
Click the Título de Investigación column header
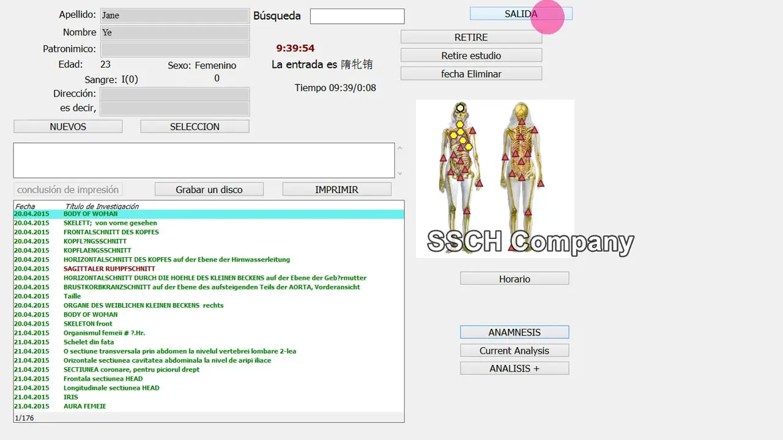coord(102,207)
